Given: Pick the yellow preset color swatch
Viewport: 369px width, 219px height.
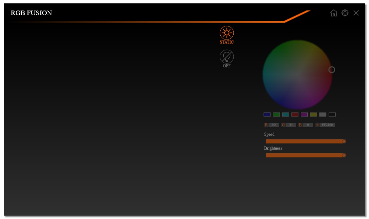Looking at the screenshot, I should [313, 114].
